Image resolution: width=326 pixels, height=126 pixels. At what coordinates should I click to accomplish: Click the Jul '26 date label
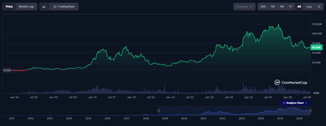(307, 97)
